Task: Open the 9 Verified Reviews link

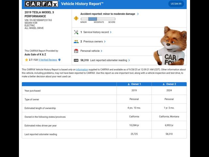Action: pos(48,60)
